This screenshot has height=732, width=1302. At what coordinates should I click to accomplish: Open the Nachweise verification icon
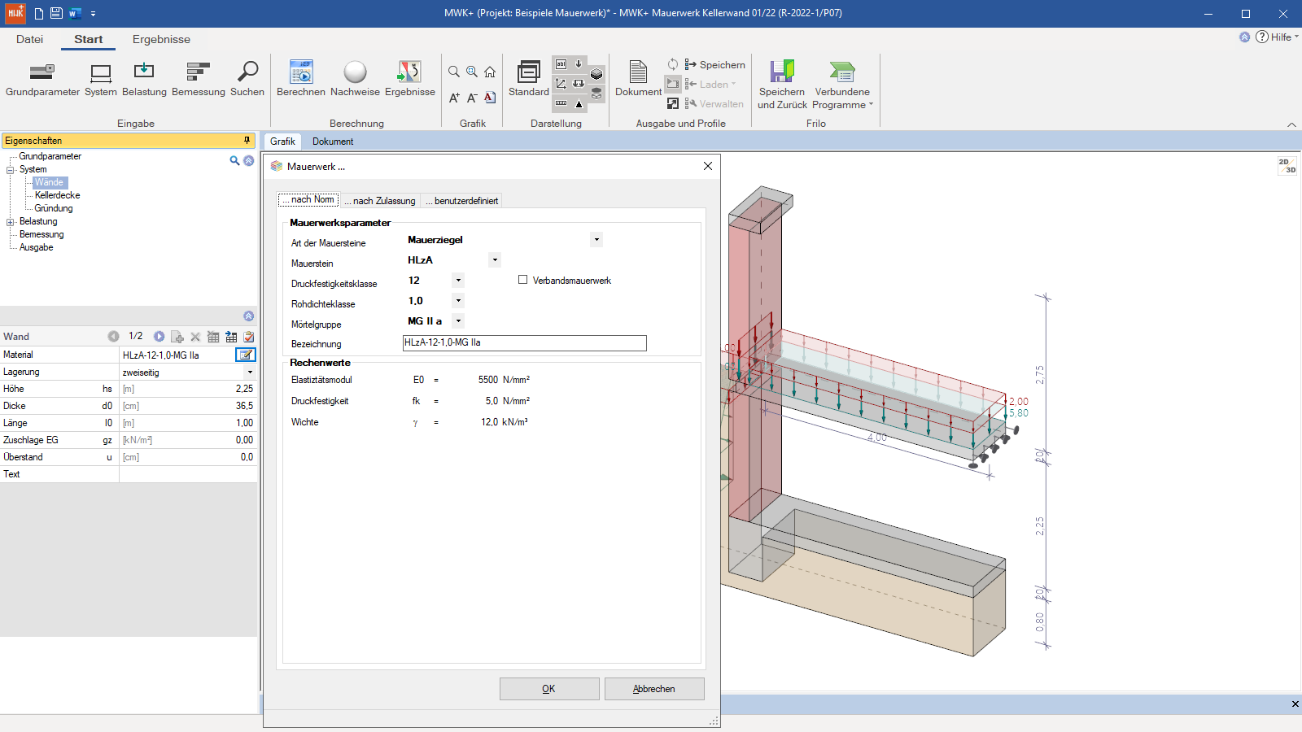(x=355, y=79)
